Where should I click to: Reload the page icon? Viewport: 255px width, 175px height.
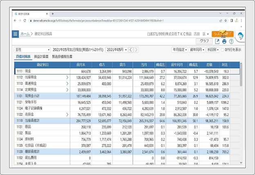click(25, 21)
